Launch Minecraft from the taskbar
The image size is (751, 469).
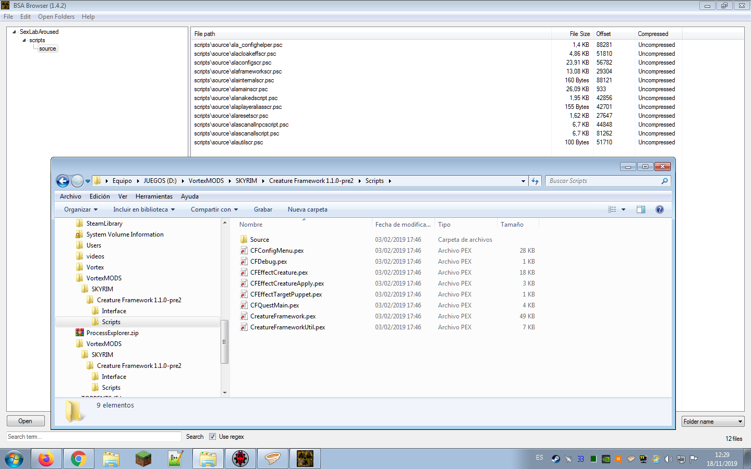click(143, 459)
